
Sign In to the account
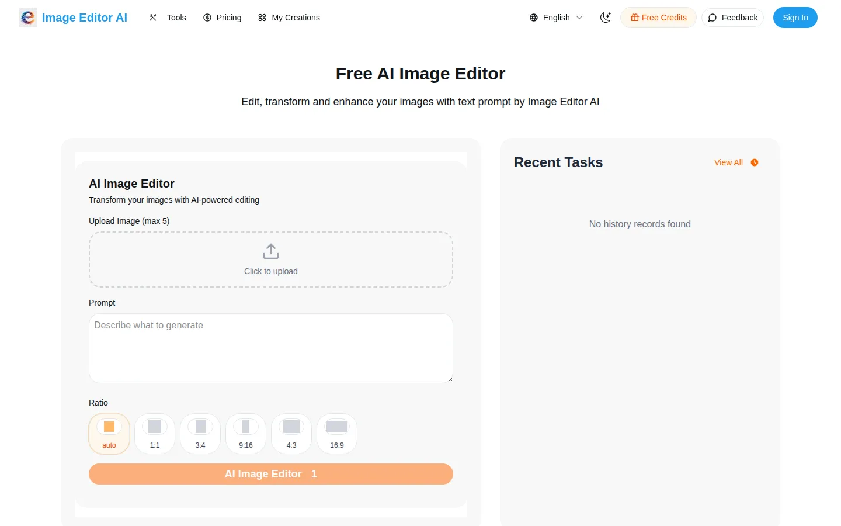[x=795, y=18]
